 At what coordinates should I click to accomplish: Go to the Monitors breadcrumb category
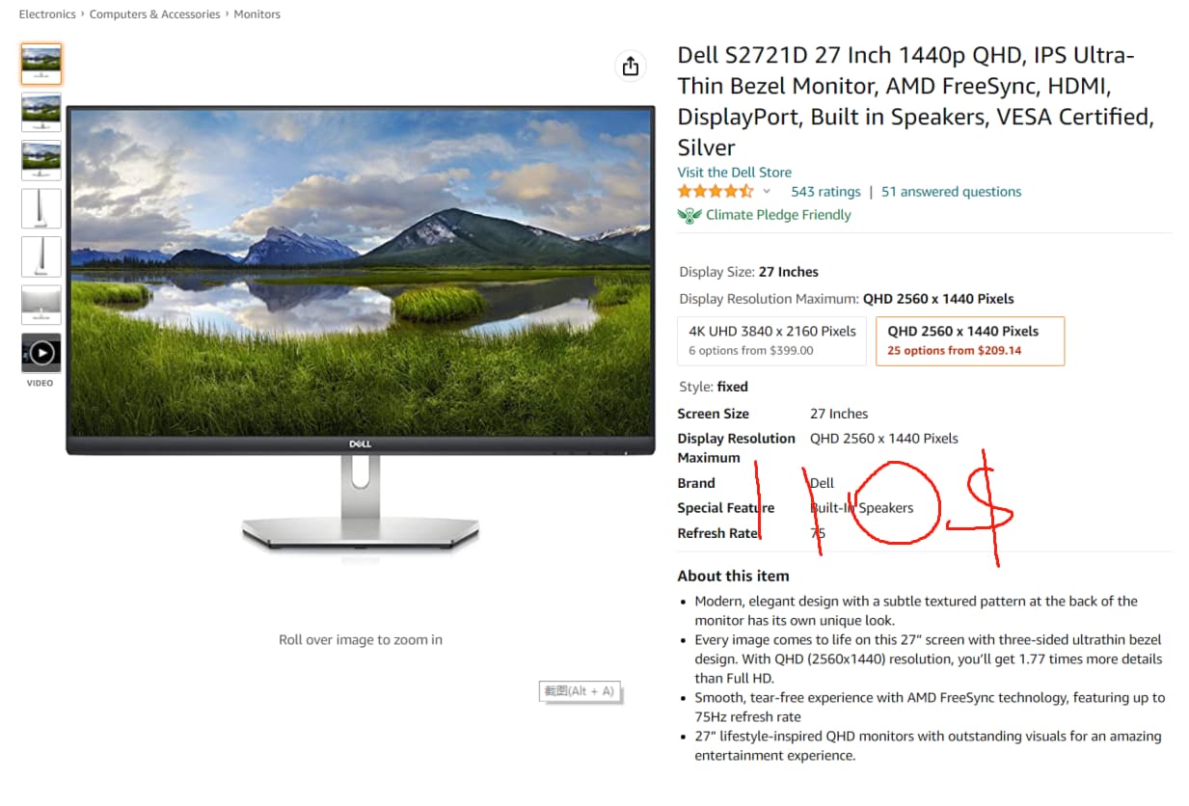(x=257, y=14)
